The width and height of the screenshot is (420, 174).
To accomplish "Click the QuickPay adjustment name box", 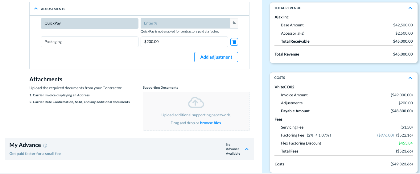I will point(89,23).
